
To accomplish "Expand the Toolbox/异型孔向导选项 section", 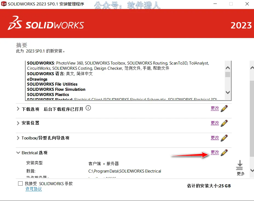I will (18, 138).
